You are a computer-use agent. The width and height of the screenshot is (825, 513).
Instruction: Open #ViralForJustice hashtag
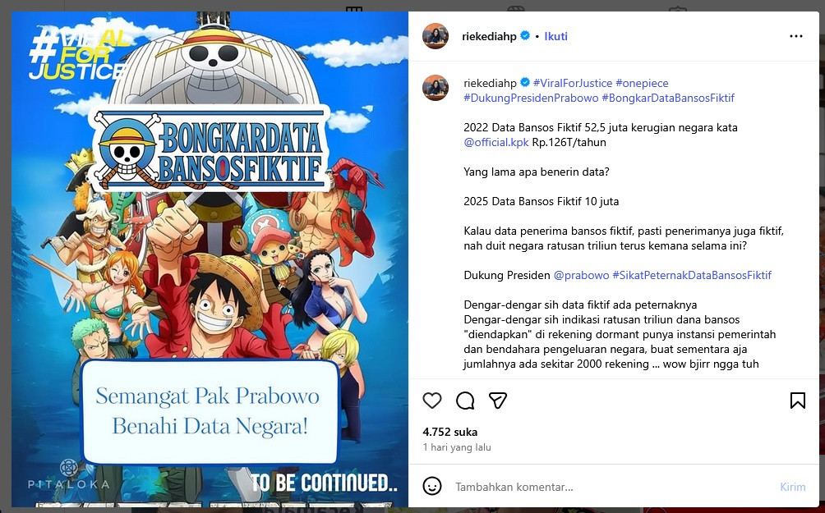click(573, 83)
